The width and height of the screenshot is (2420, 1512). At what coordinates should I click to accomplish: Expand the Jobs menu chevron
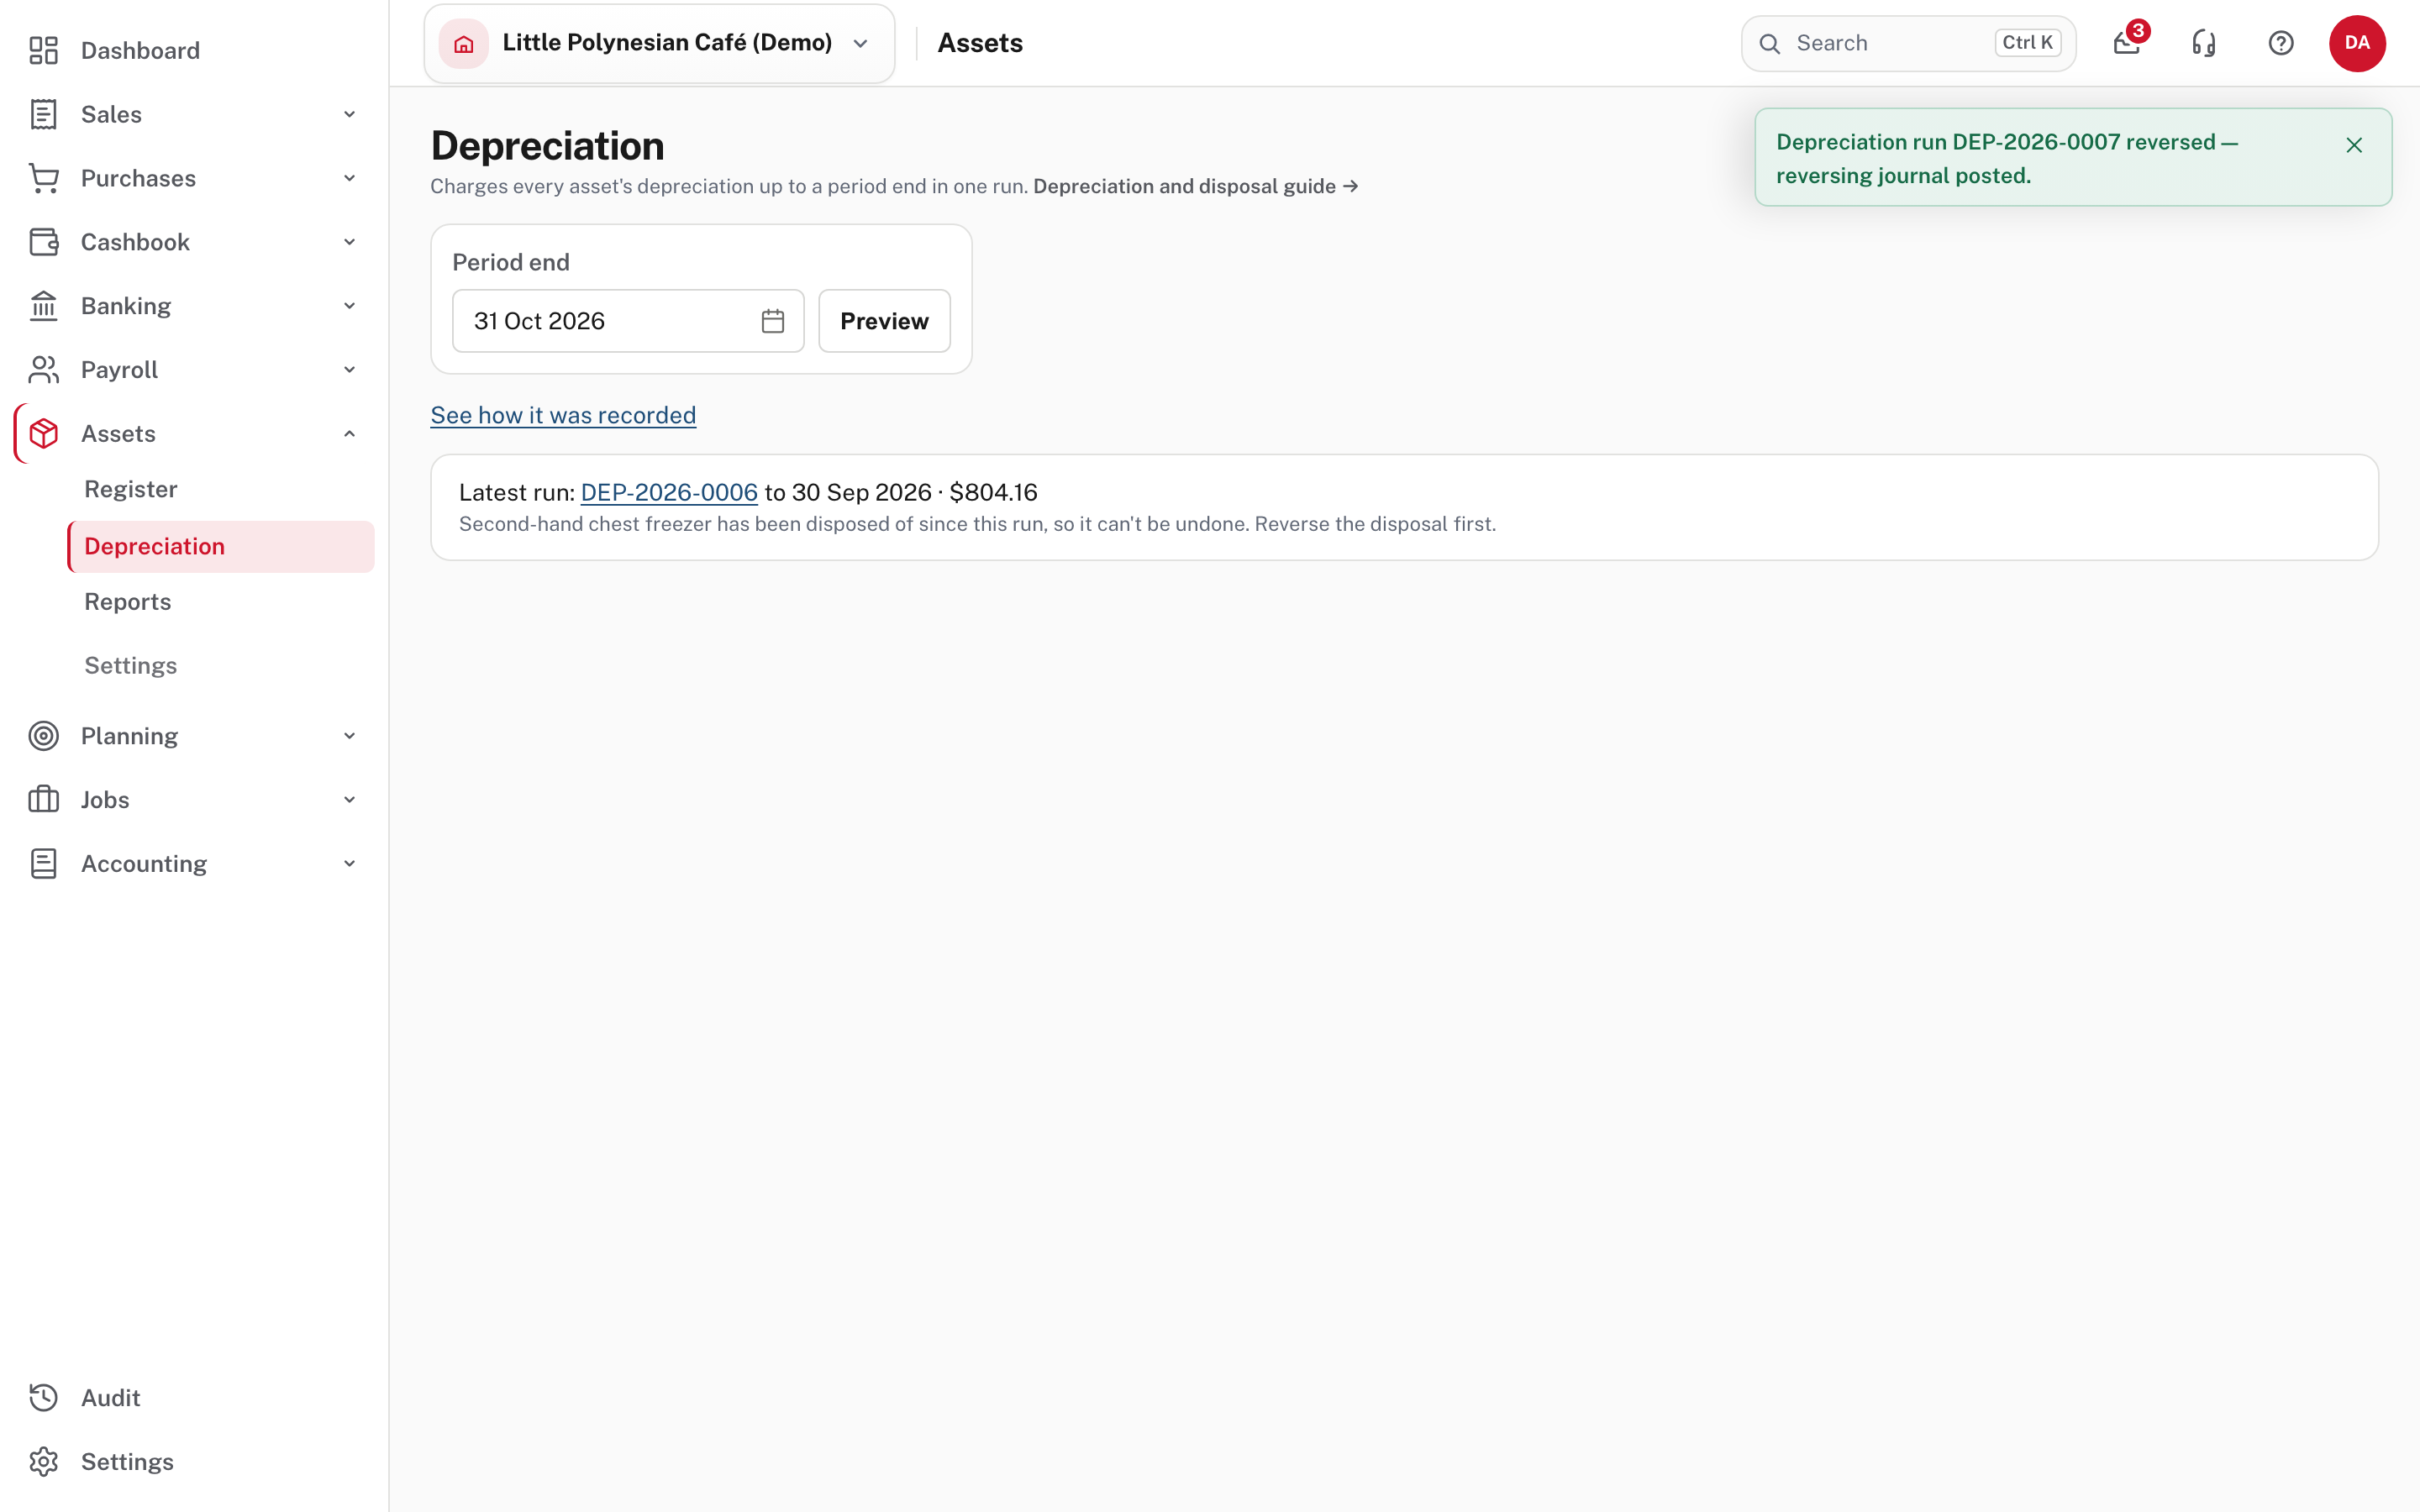[x=350, y=800]
